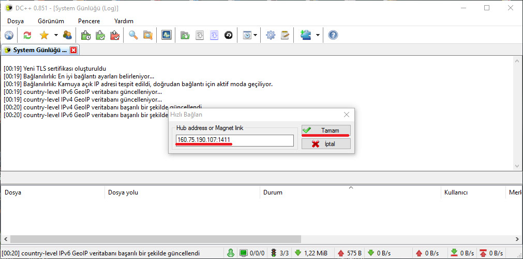Screen dimensions: 523x259
Task: Click log line 'En iyi bağlantı ayarları belirleniyor'
Action: click(x=79, y=76)
